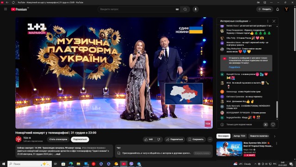Open Task View on taskbar
This screenshot has height=167, width=296.
pyautogui.click(x=55, y=164)
